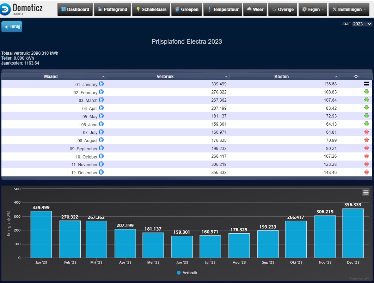
Task: Click the red up arrow for November
Action: click(366, 164)
